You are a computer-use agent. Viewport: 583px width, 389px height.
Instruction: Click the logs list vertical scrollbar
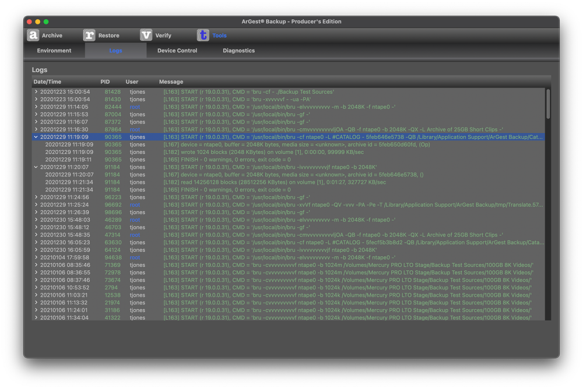click(x=548, y=105)
